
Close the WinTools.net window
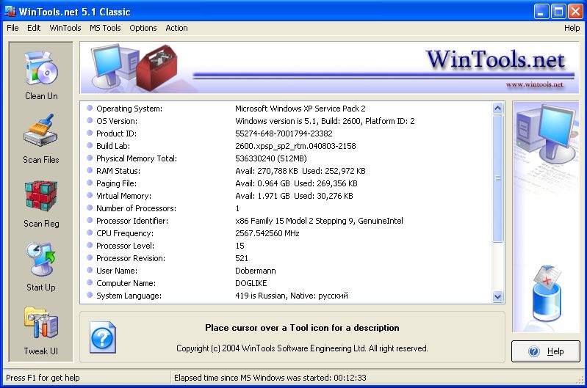coord(575,12)
